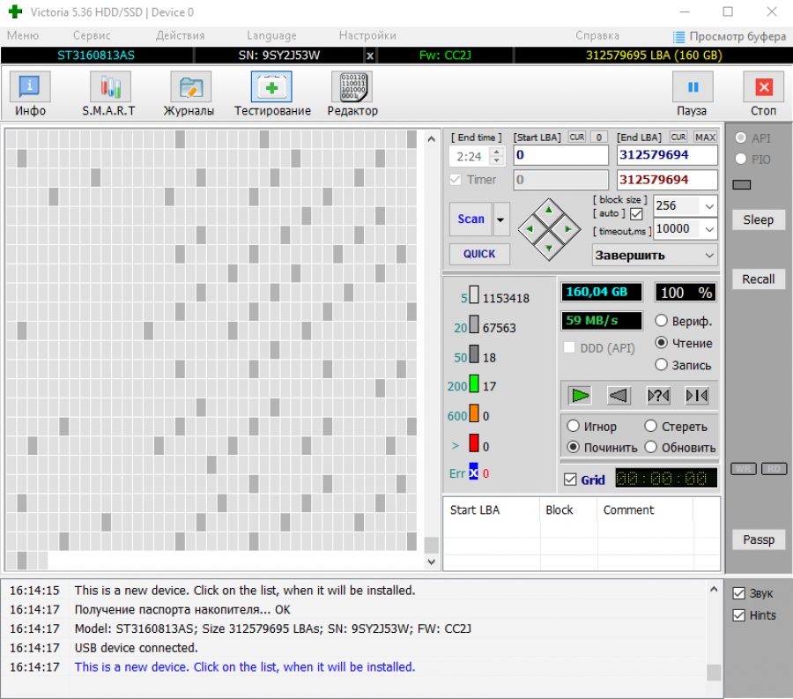Open the Редактор hex editor
This screenshot has width=793, height=699.
(352, 93)
